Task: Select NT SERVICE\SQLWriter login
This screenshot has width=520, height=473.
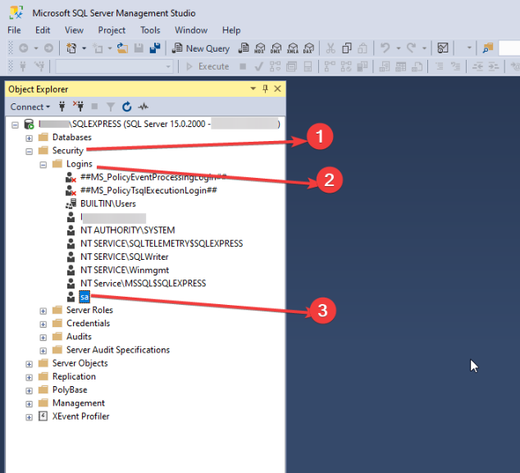Action: point(125,257)
